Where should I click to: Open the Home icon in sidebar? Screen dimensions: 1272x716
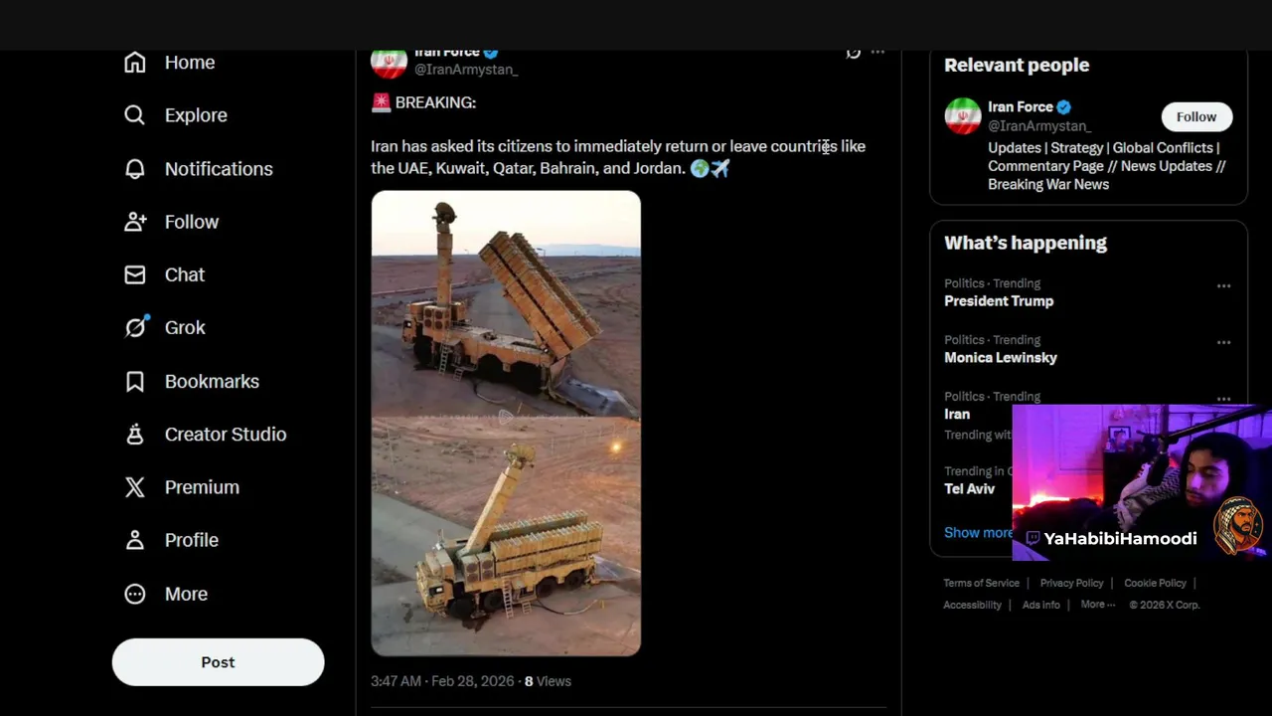click(x=135, y=63)
